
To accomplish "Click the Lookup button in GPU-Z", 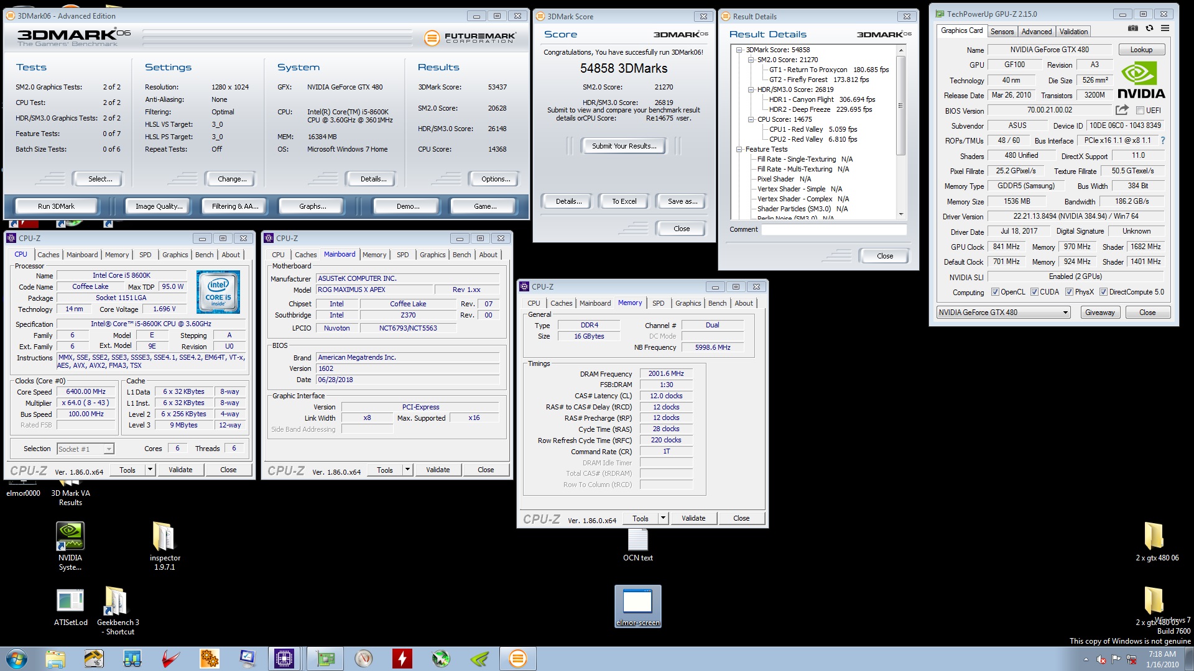I will [1141, 50].
